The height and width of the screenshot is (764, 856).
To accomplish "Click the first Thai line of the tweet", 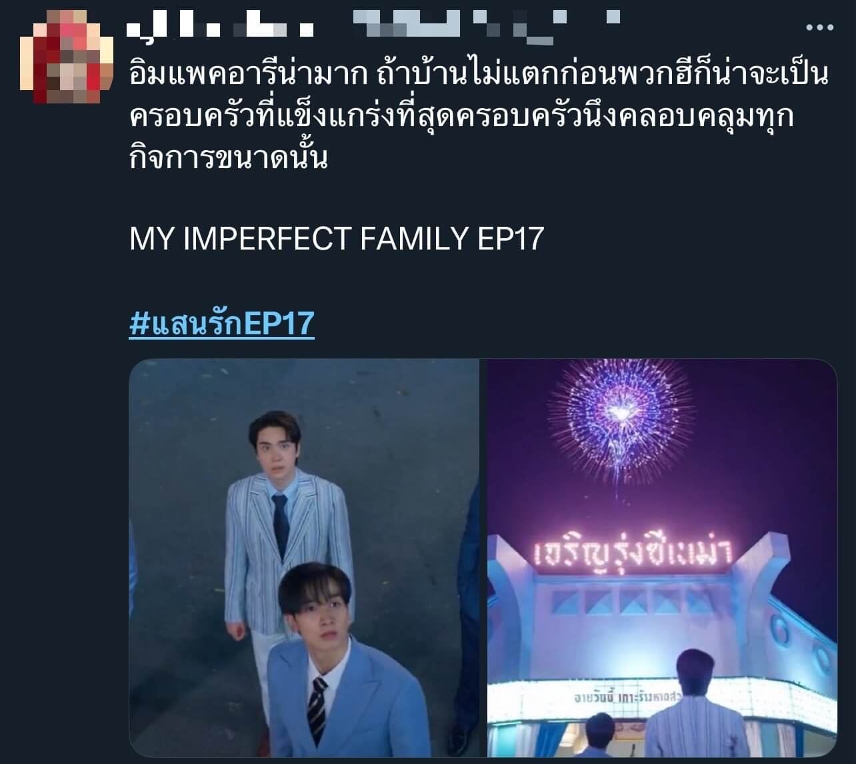I will (x=479, y=75).
